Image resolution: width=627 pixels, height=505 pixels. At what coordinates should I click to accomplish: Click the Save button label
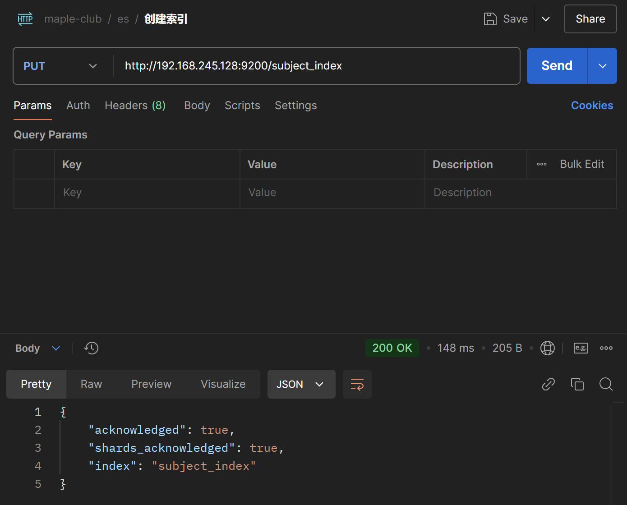coord(516,19)
